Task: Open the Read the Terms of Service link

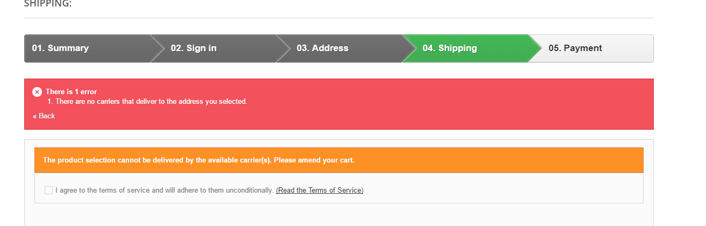Action: [x=320, y=190]
